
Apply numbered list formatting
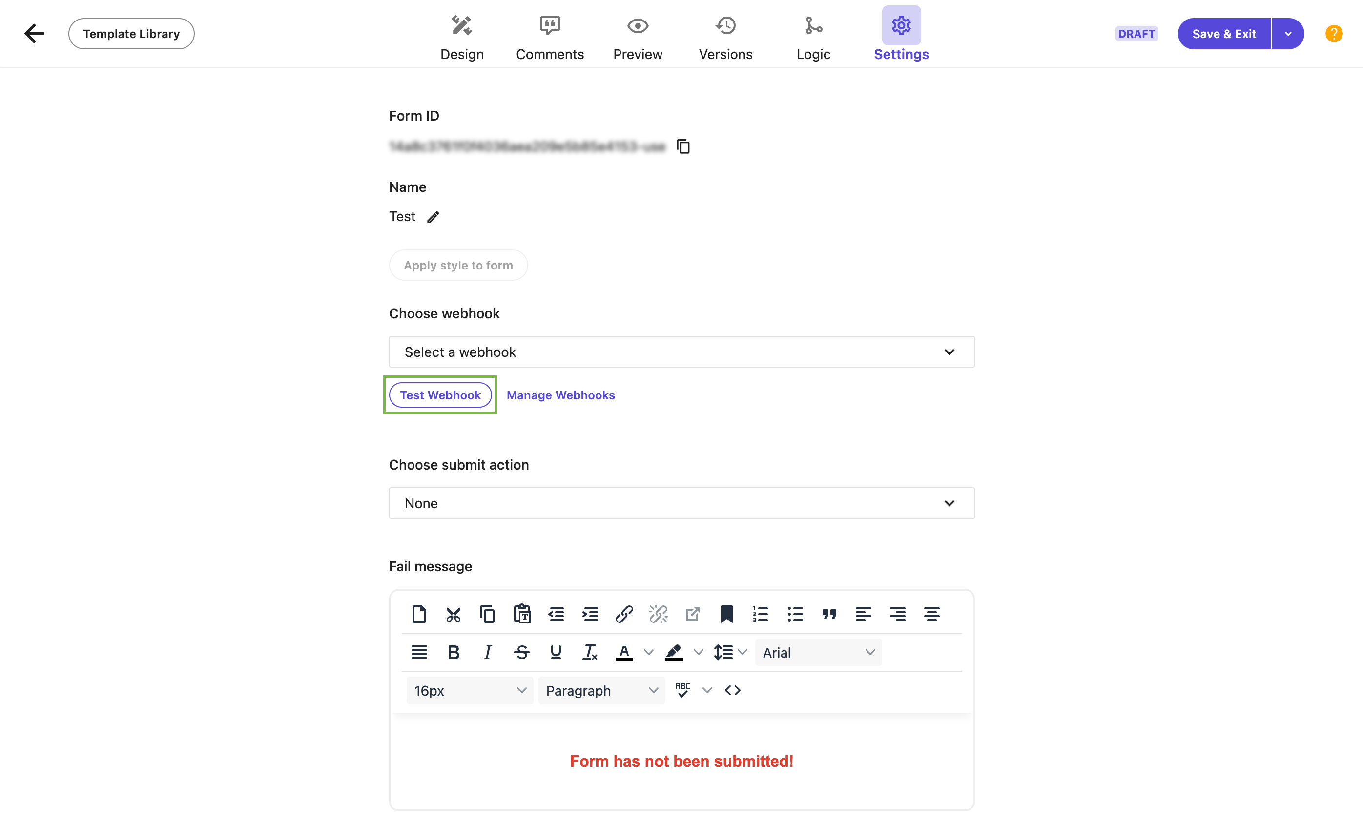[761, 614]
